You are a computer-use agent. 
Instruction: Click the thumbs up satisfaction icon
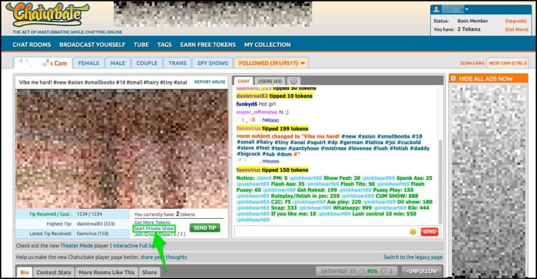point(362,271)
